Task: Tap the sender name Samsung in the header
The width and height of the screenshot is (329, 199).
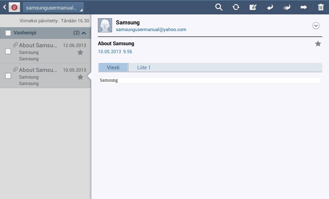Action: point(128,22)
